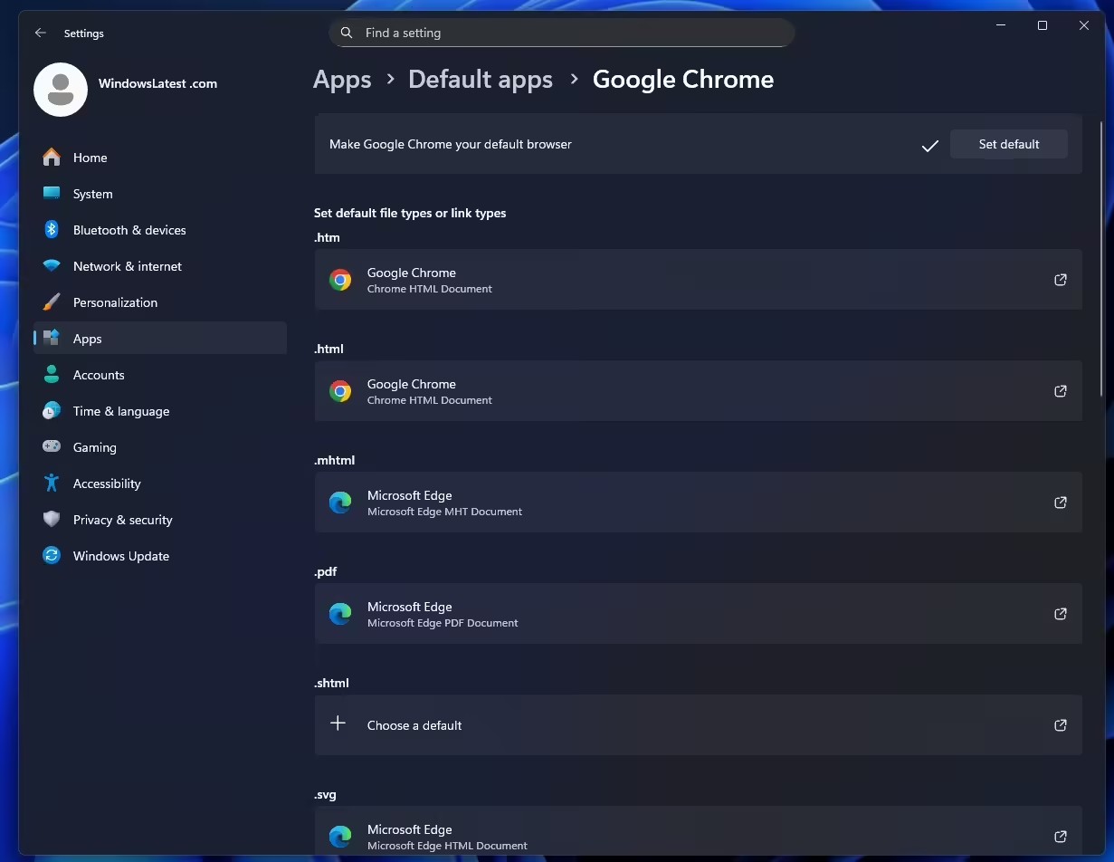Click the Microsoft Edge icon under .mhtml

point(340,503)
